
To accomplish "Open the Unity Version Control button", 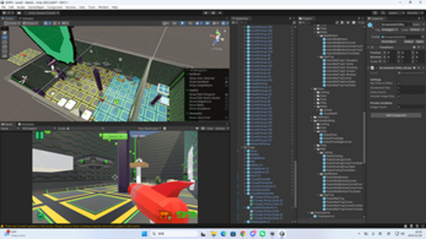I will pos(42,13).
